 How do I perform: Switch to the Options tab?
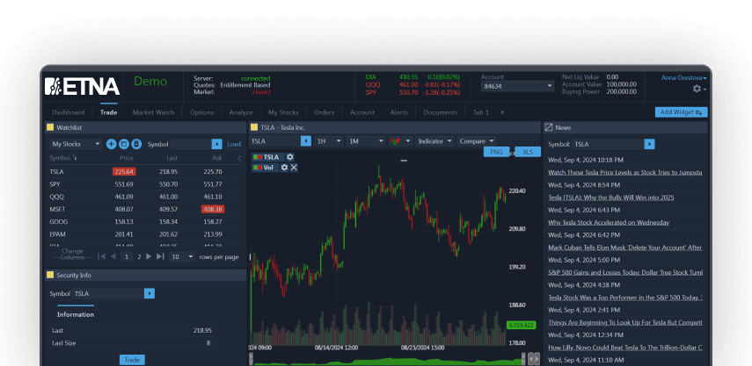(201, 112)
